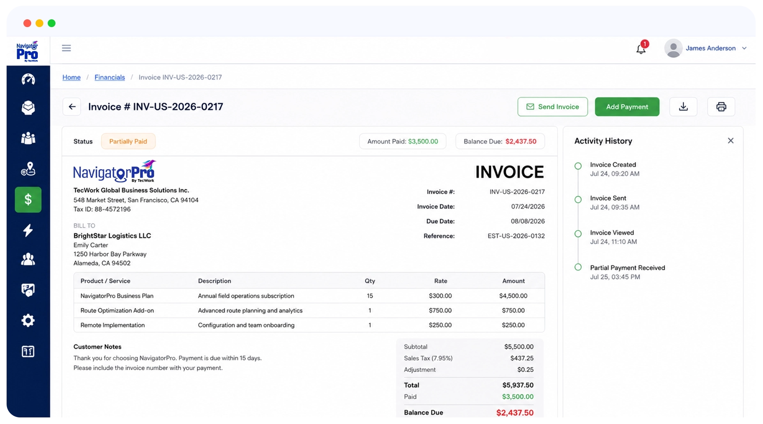Open the customers people sidebar icon
Image resolution: width=763 pixels, height=424 pixels.
point(28,259)
